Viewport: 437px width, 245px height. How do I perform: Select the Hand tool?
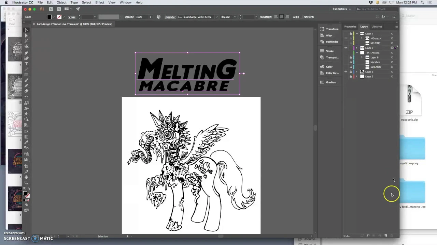point(26,177)
